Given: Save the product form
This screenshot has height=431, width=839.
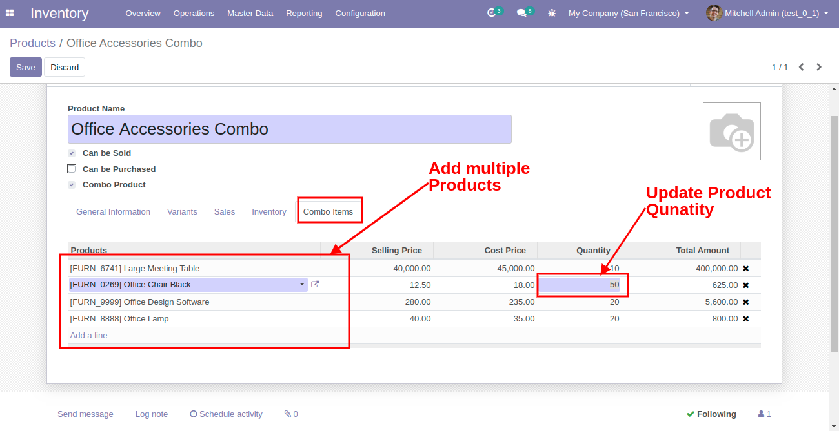Looking at the screenshot, I should (x=26, y=67).
